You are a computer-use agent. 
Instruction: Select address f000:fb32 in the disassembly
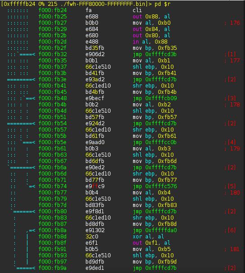point(53,54)
